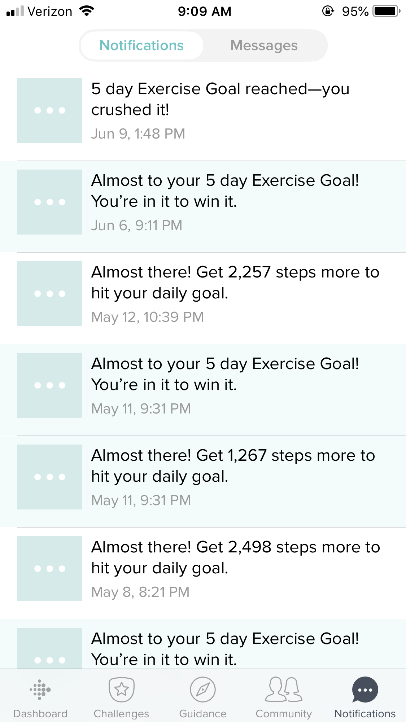Switch to the Messages tab
The width and height of the screenshot is (406, 722).
(x=264, y=46)
